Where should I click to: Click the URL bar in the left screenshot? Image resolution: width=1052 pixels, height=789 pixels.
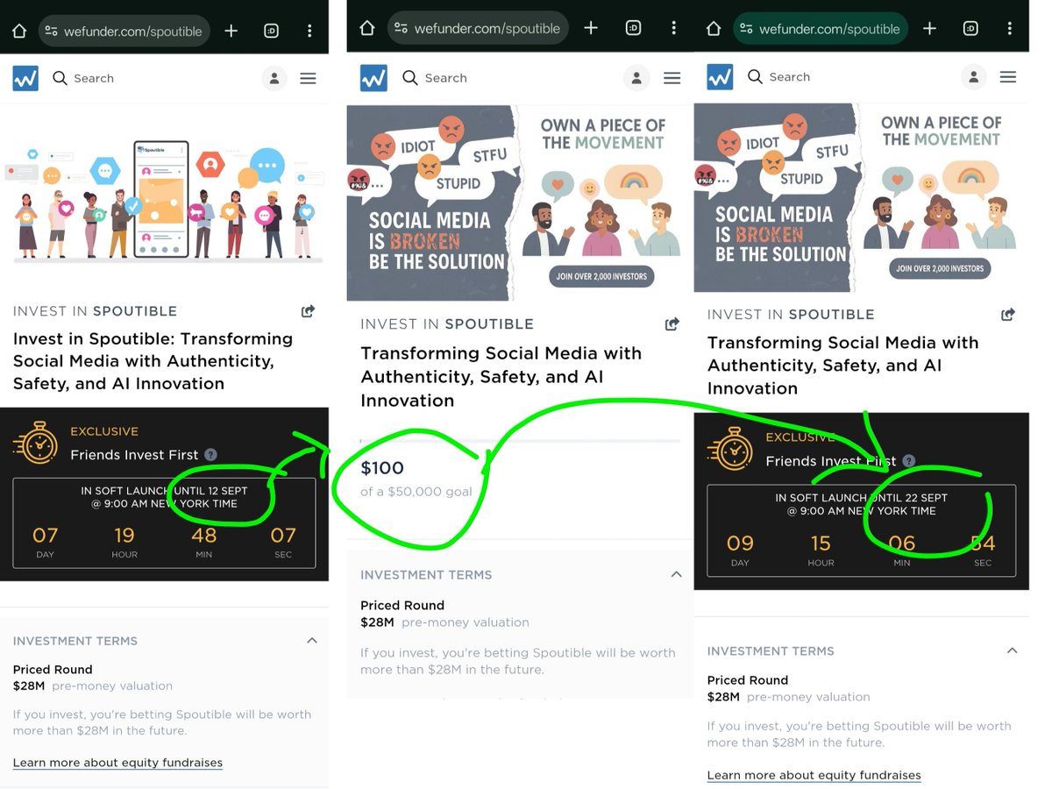coord(124,31)
